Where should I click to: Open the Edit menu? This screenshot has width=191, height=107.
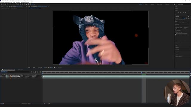pos(3,2)
